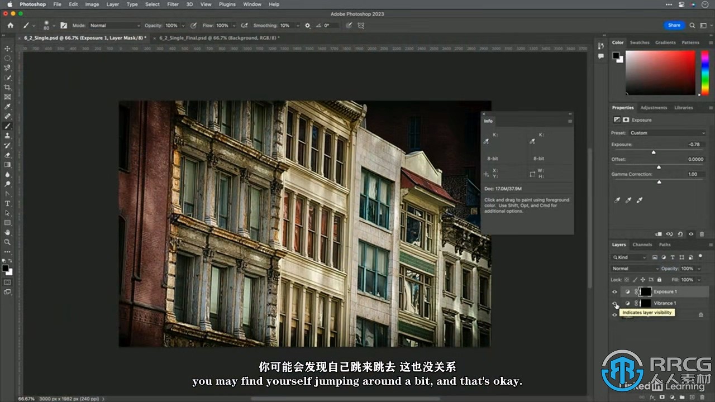Reset adjustment defaults icon in Properties
The image size is (715, 402).
pyautogui.click(x=680, y=234)
